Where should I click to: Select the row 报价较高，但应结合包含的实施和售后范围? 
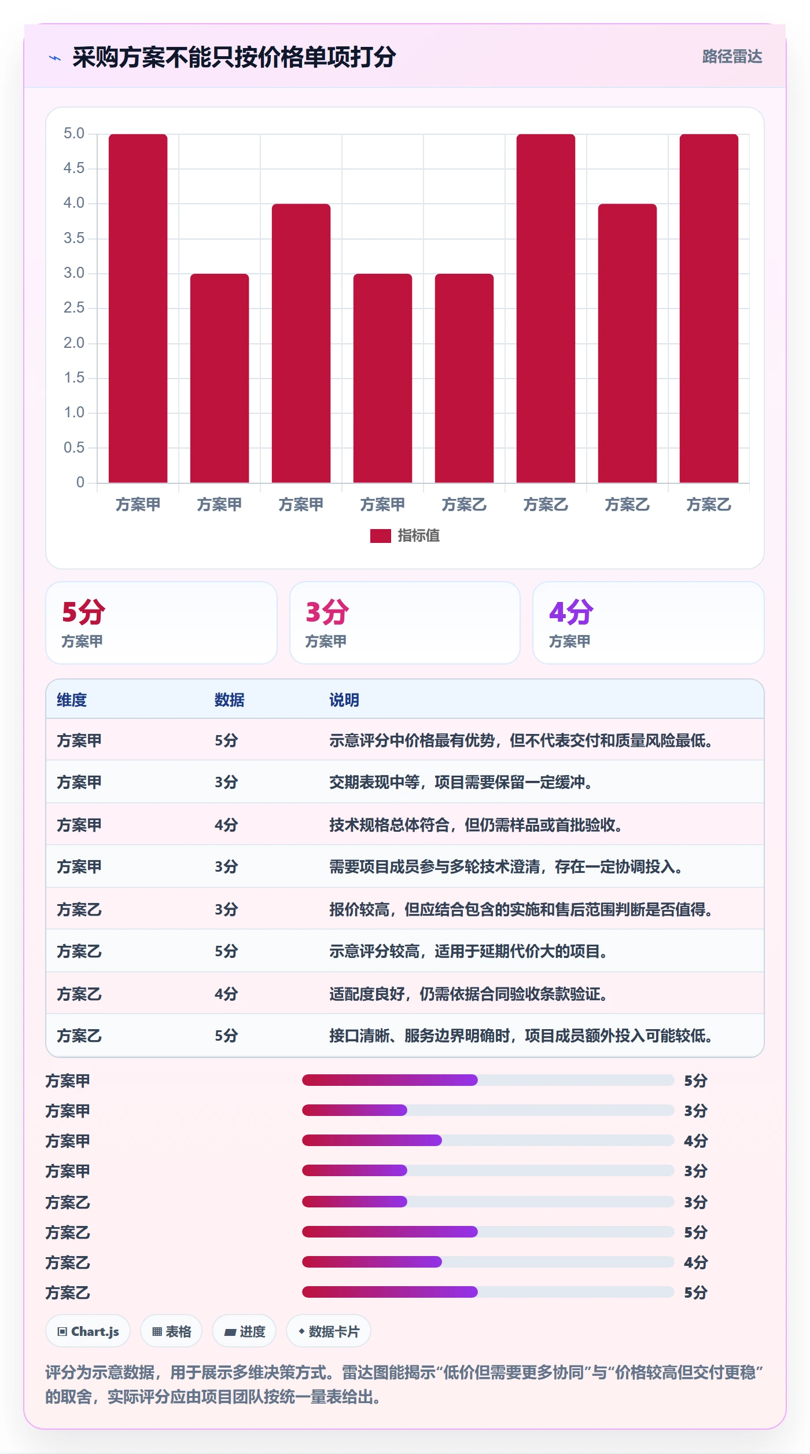click(405, 909)
